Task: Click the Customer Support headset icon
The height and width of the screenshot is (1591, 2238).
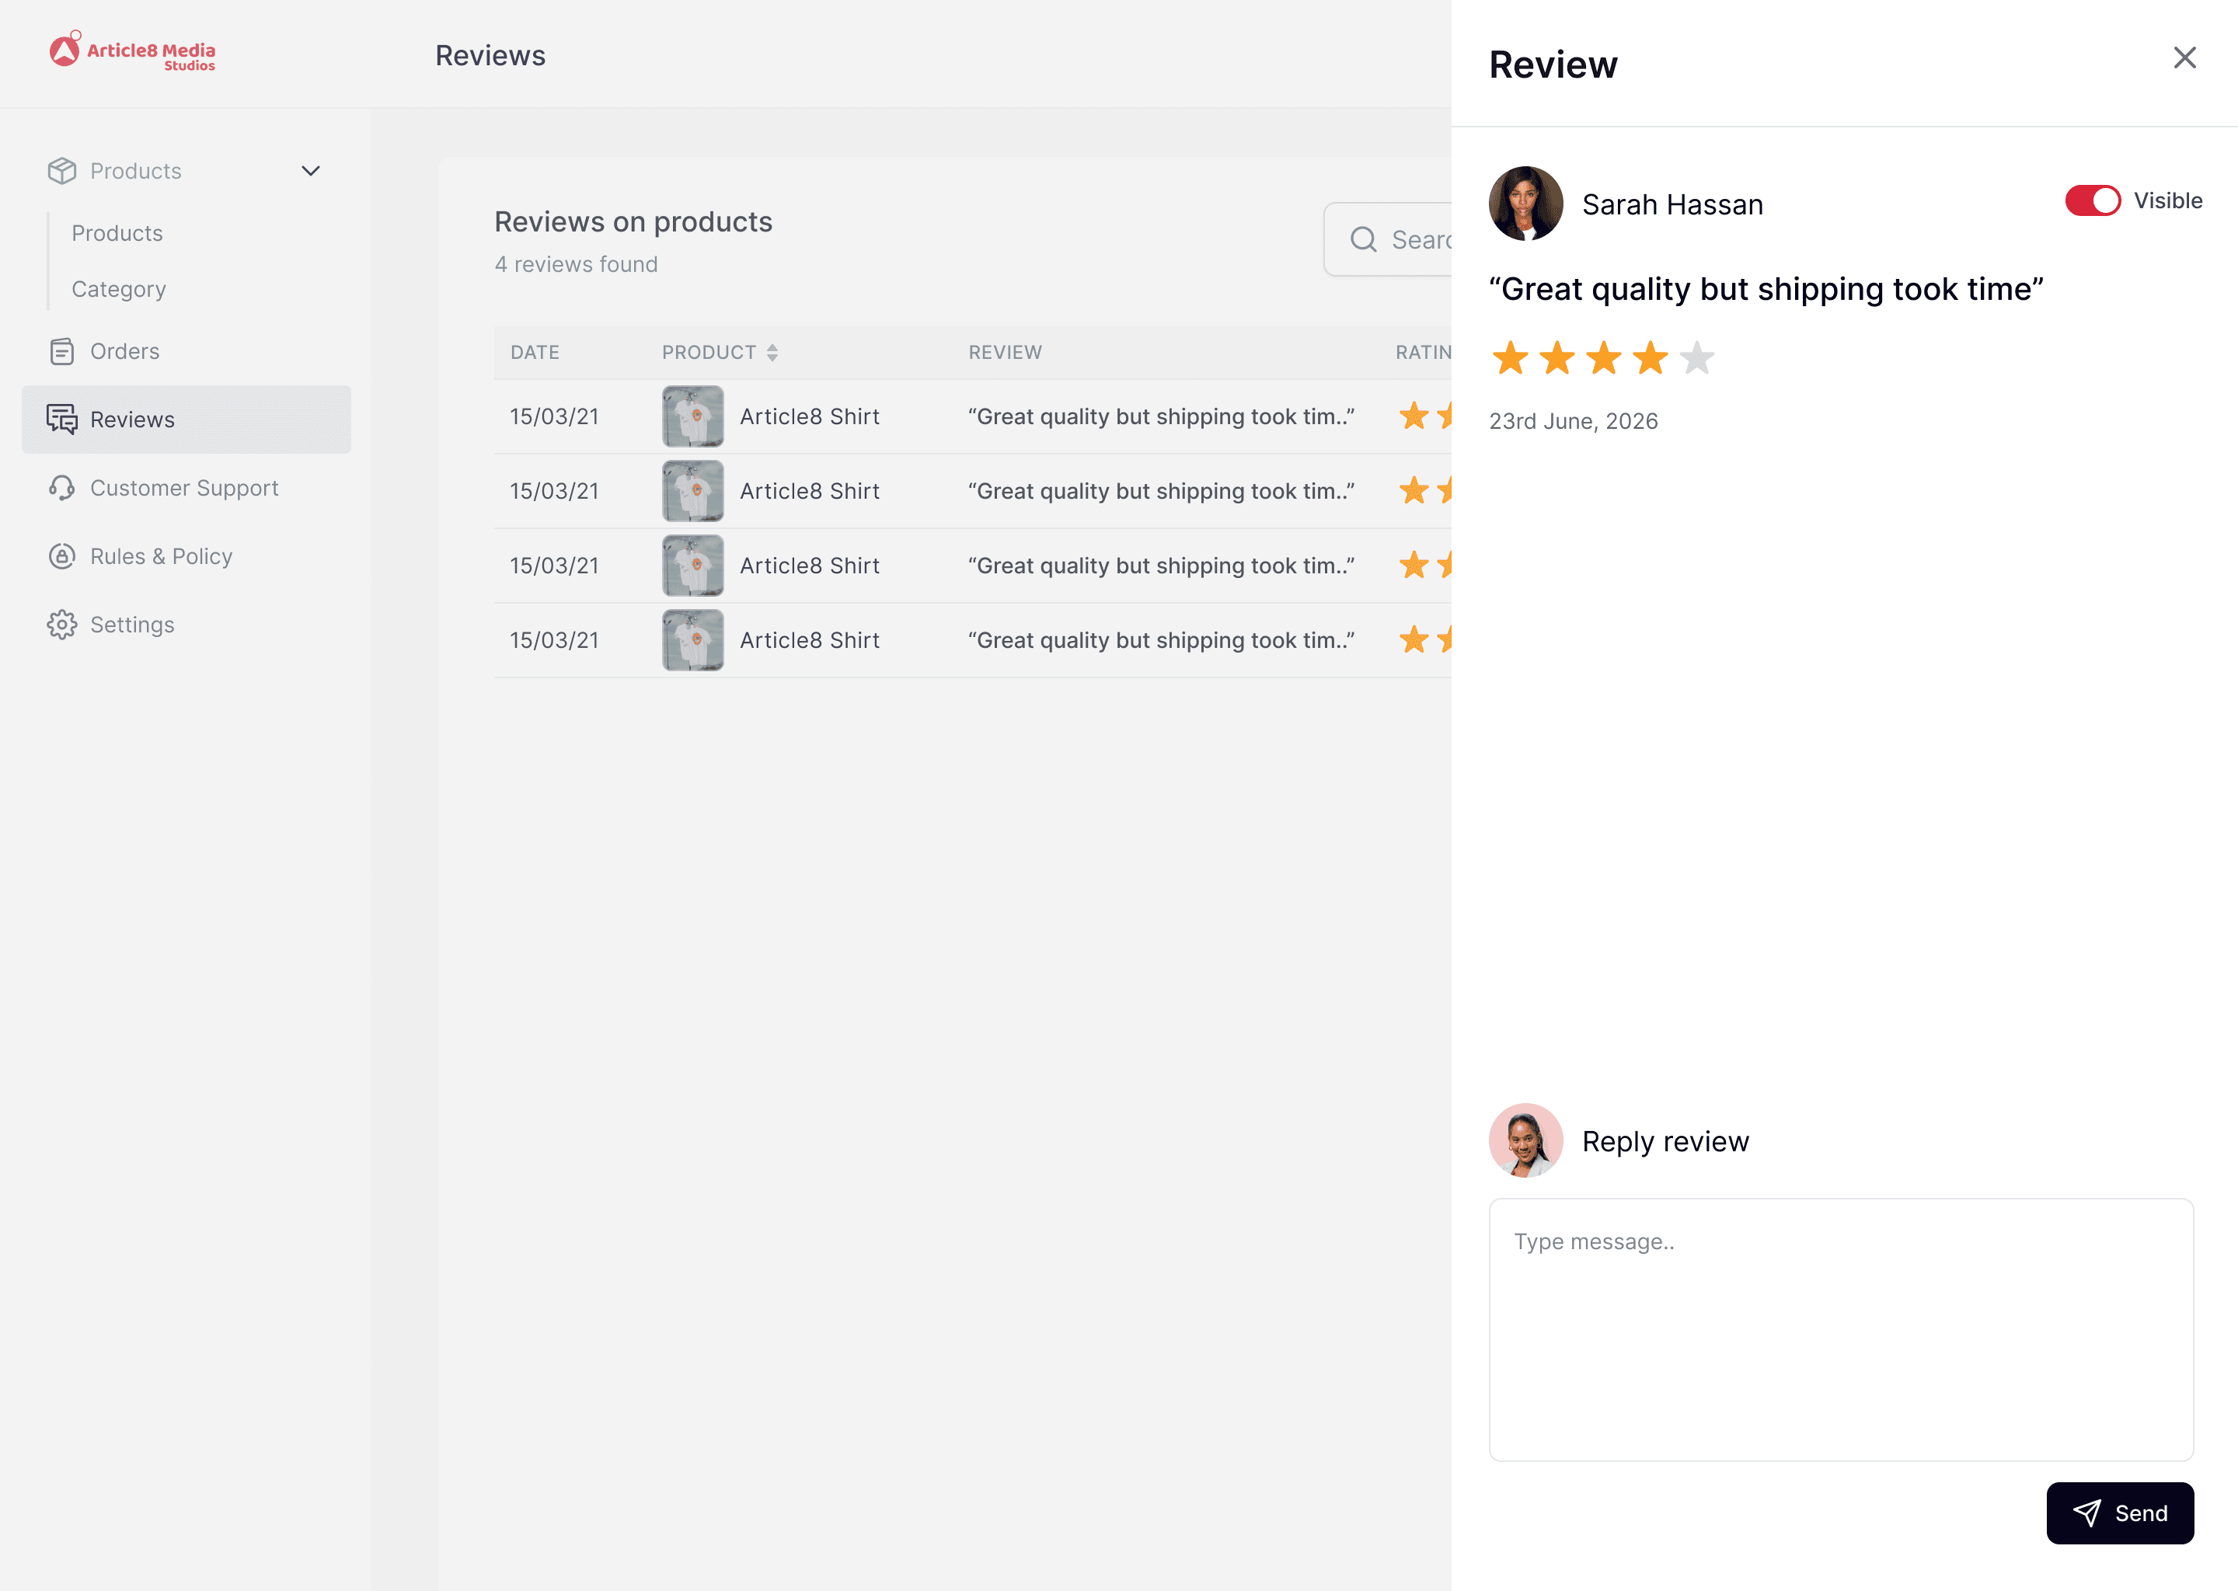Action: [61, 488]
